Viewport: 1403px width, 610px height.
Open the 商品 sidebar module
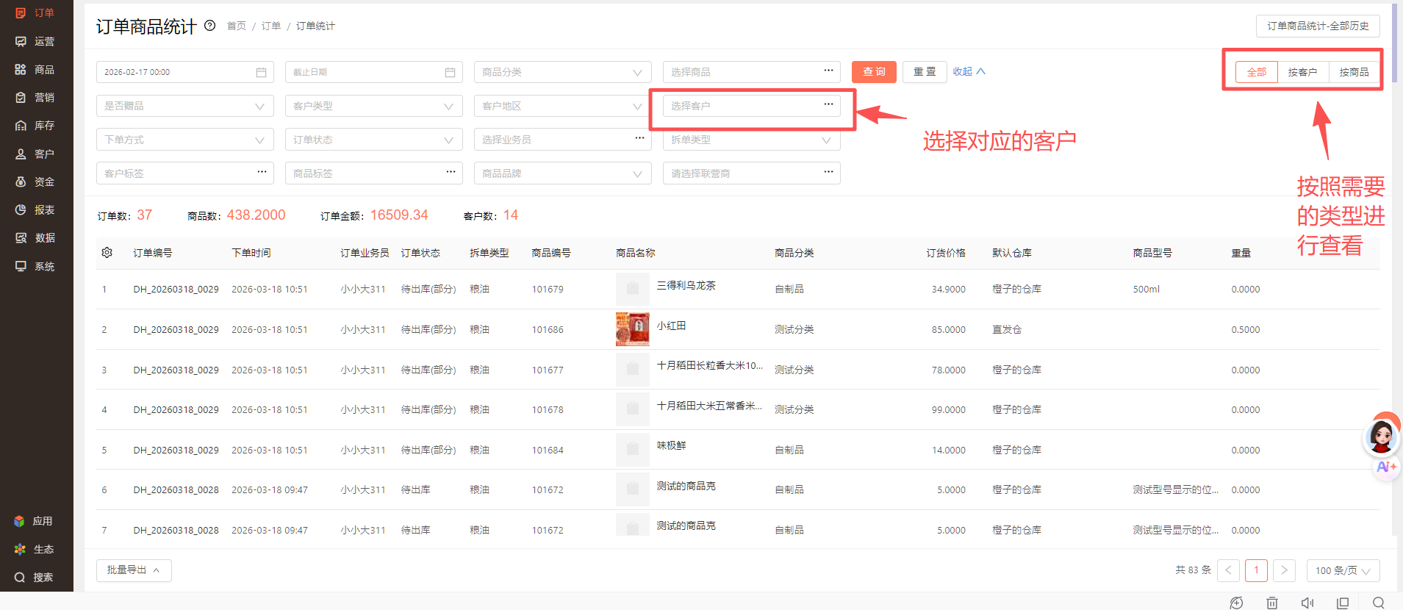pyautogui.click(x=35, y=70)
